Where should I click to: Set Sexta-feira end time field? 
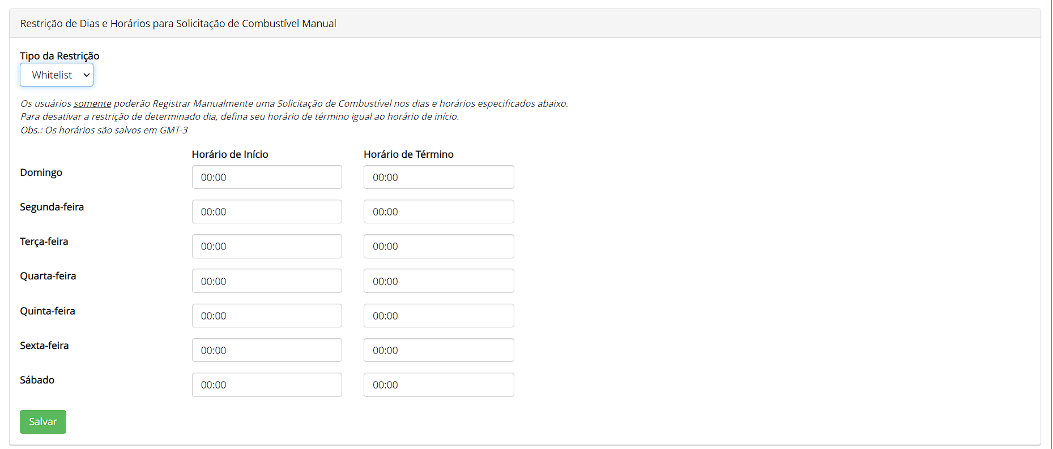(438, 350)
